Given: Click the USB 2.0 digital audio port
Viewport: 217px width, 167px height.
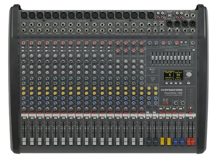Looking at the screenshot, I should click(x=169, y=15).
